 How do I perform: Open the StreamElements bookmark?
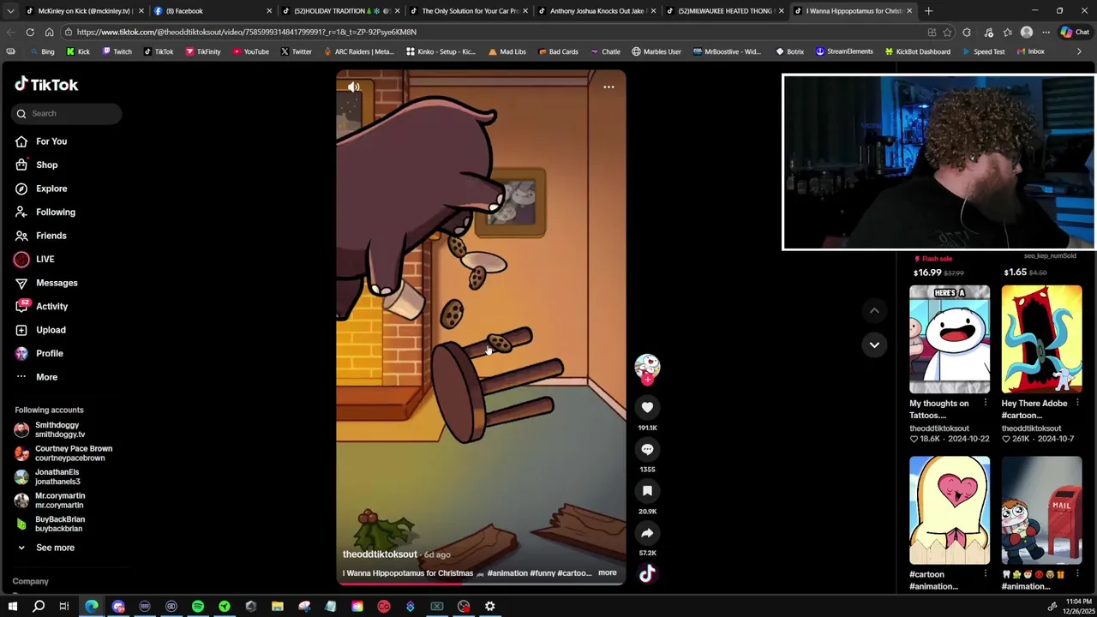844,51
